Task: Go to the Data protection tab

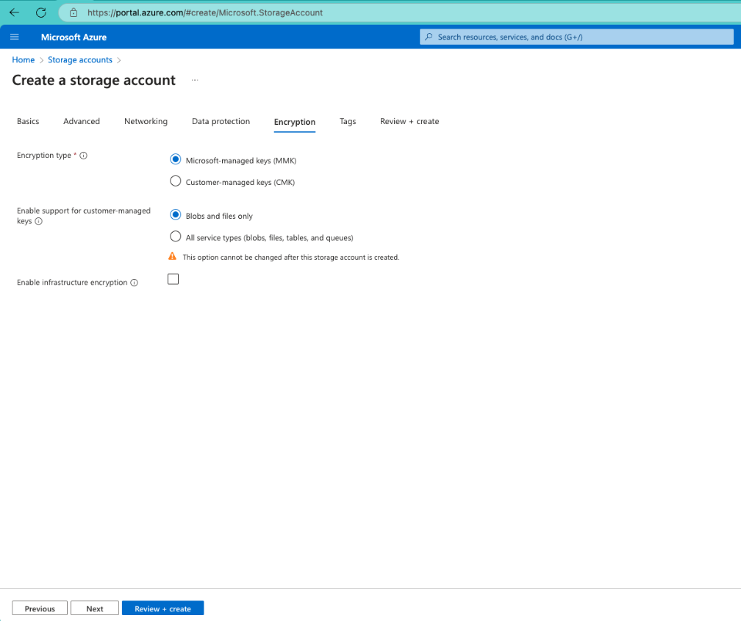Action: (221, 121)
